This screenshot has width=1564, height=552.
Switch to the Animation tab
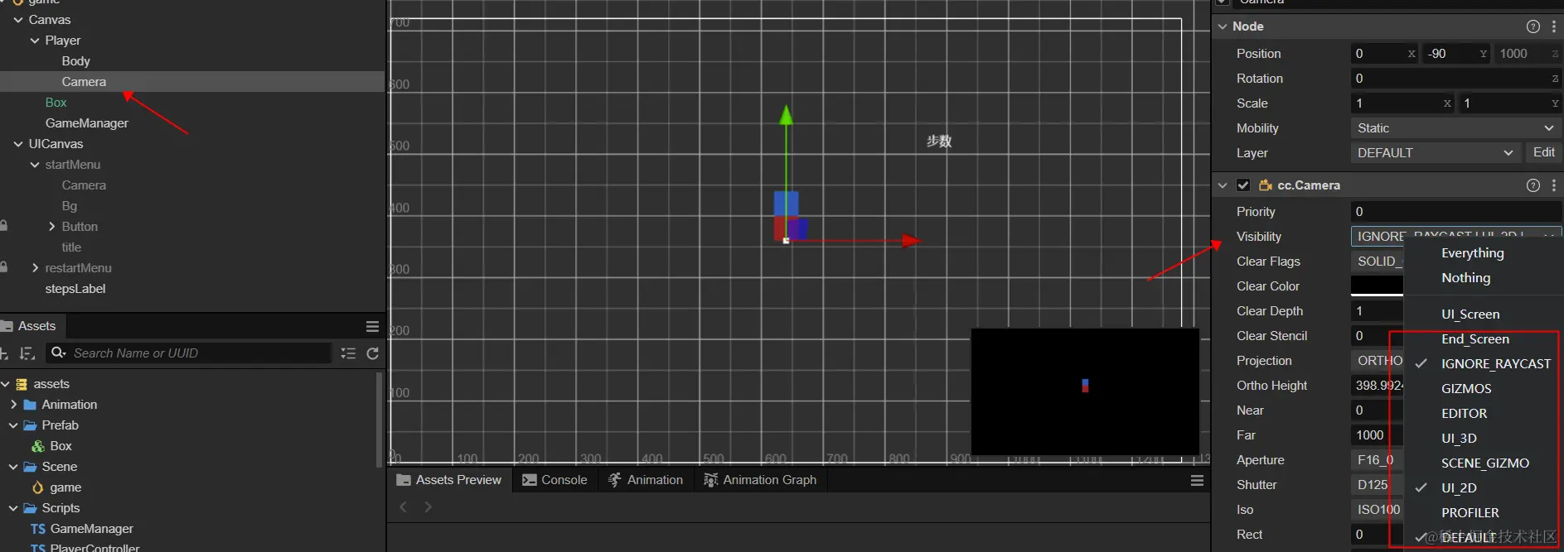pyautogui.click(x=646, y=480)
